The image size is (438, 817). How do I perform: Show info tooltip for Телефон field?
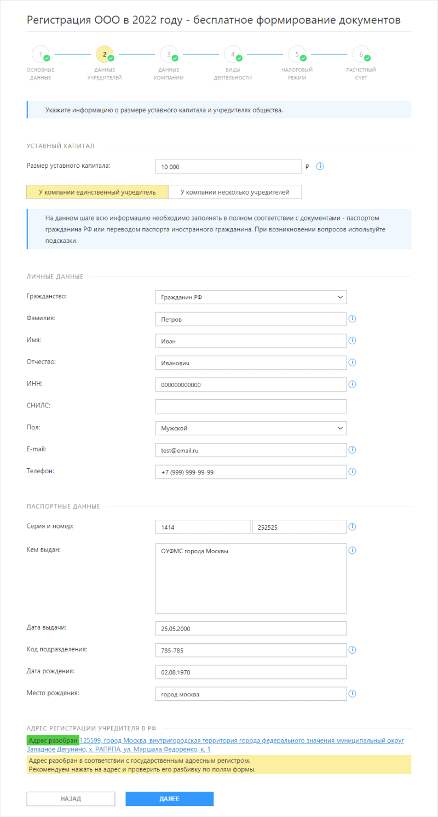(353, 471)
